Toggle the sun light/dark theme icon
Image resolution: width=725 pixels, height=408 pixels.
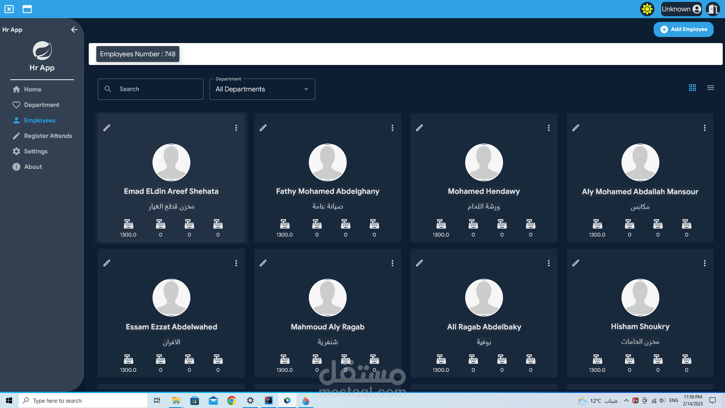647,9
